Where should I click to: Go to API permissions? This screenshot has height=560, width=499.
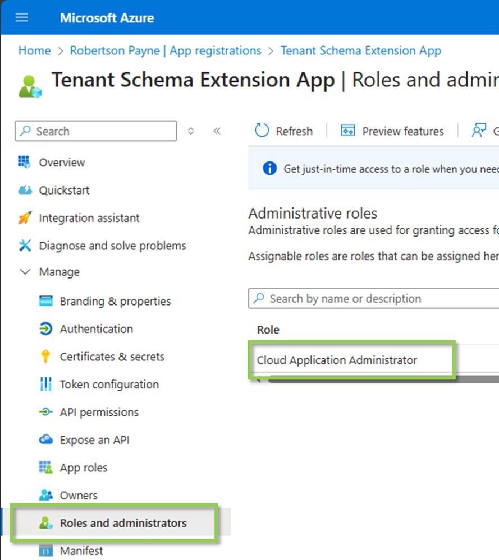[99, 412]
